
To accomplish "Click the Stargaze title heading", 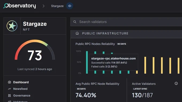I will 35,24.
